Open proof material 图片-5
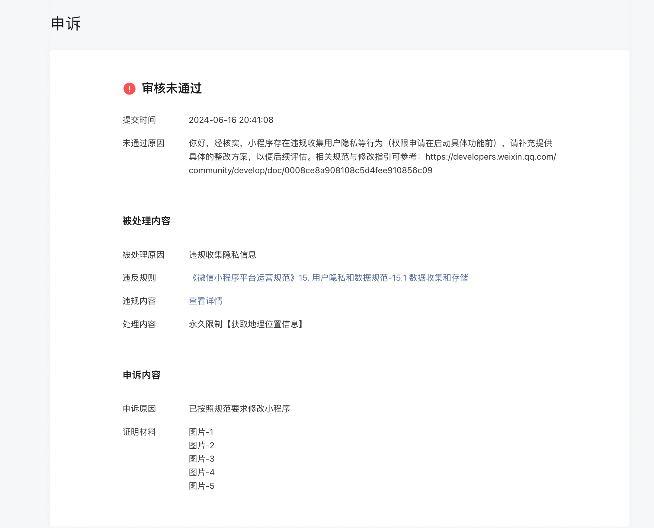Screen dimensions: 654x528 click(x=201, y=486)
